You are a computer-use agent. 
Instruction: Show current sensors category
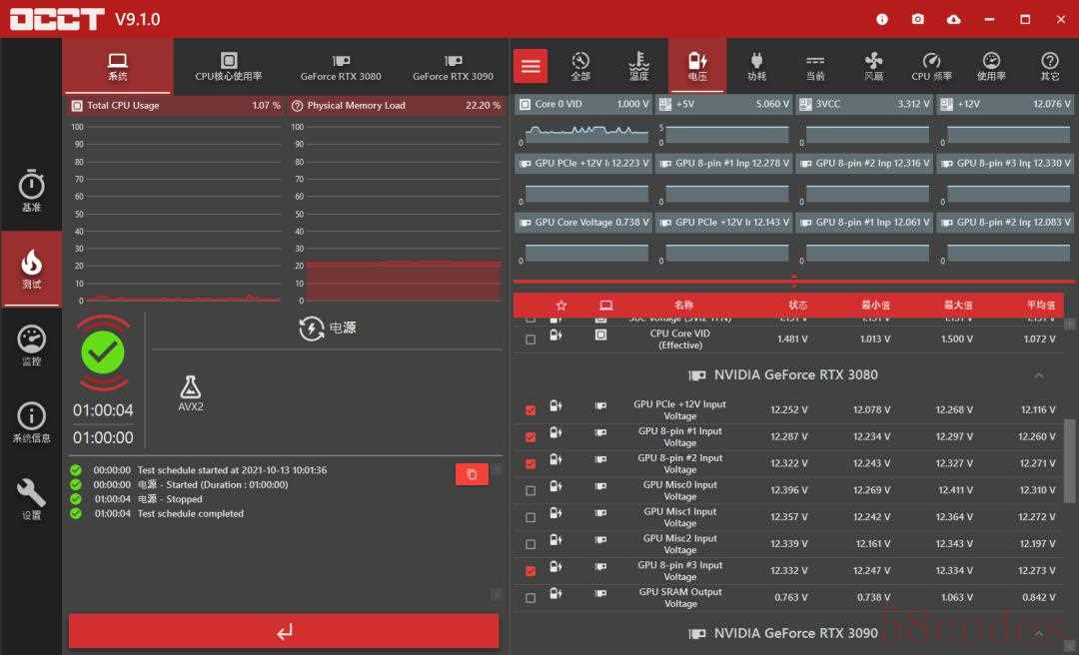[815, 66]
